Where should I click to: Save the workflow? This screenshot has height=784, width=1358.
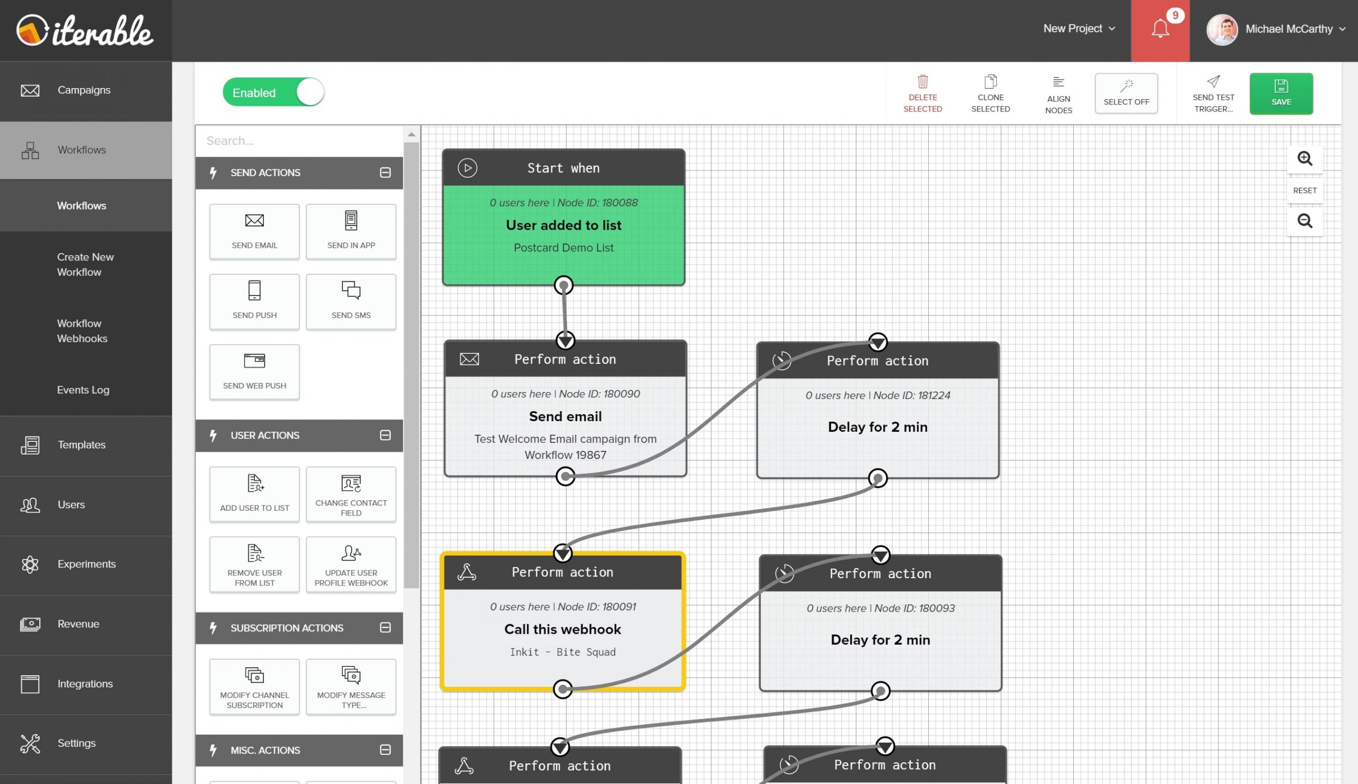[x=1281, y=93]
